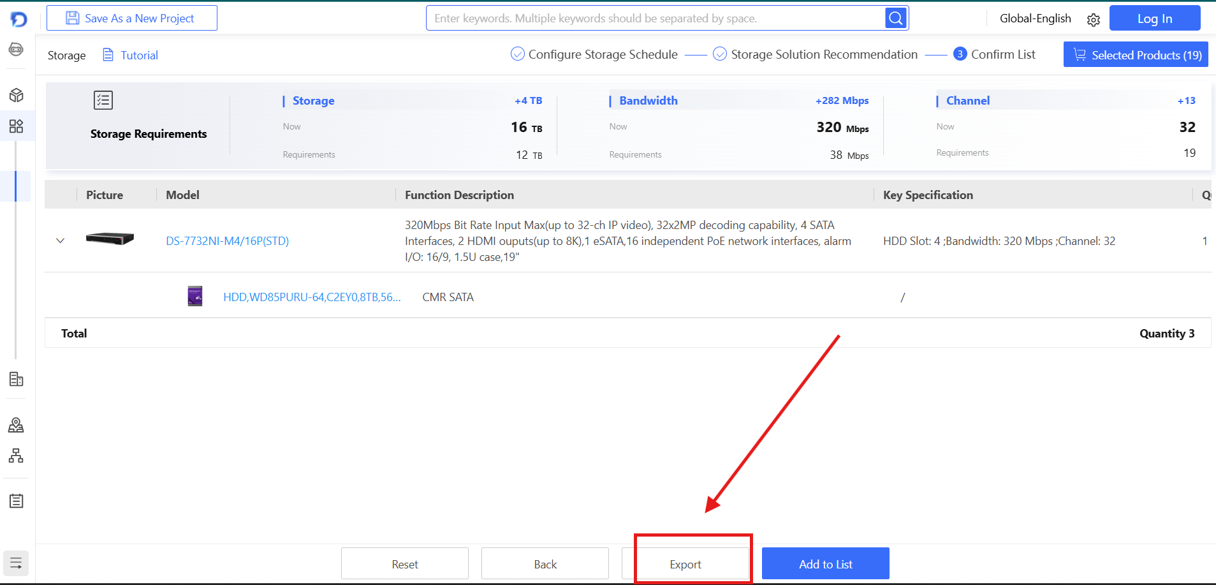Image resolution: width=1216 pixels, height=585 pixels.
Task: Click the search magnifier button
Action: pyautogui.click(x=896, y=19)
